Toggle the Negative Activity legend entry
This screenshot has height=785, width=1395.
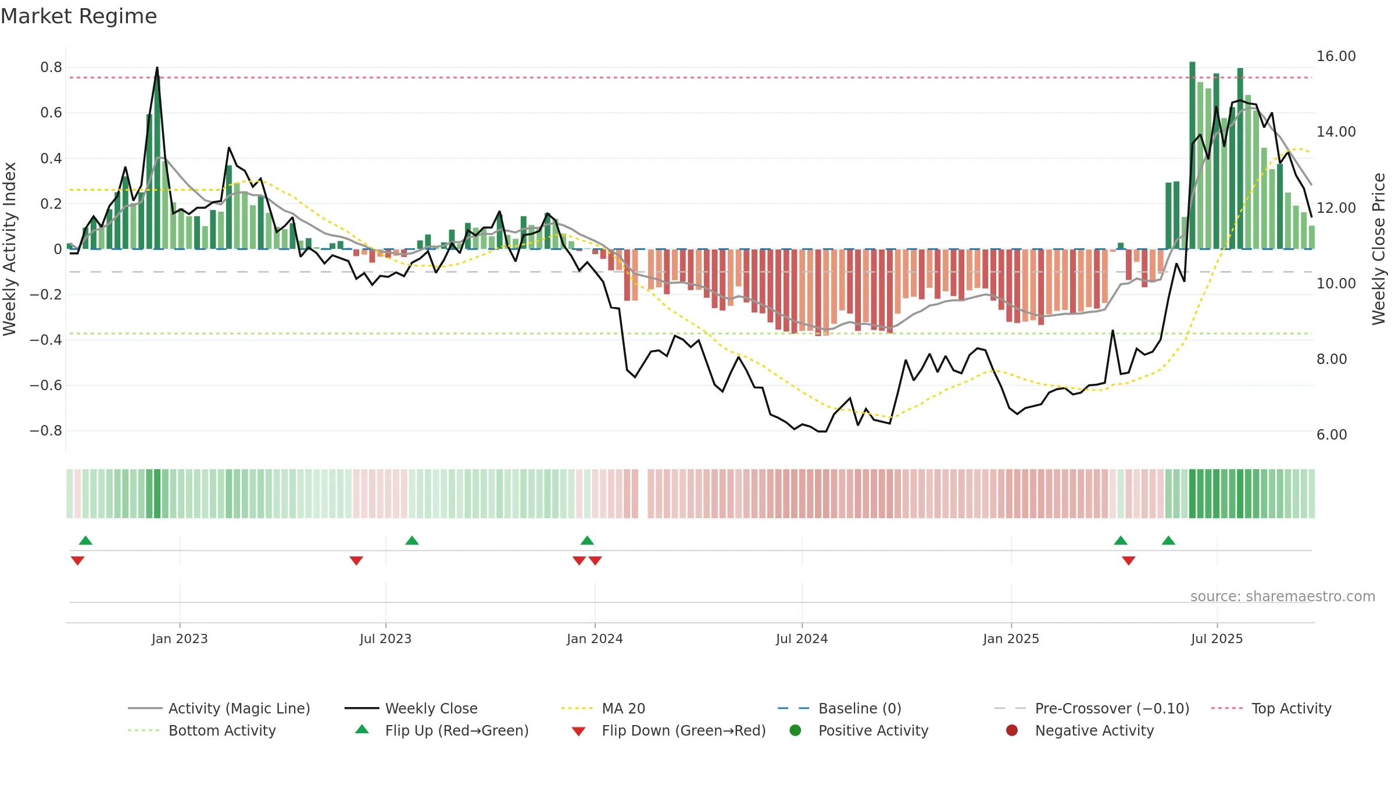pyautogui.click(x=1080, y=730)
